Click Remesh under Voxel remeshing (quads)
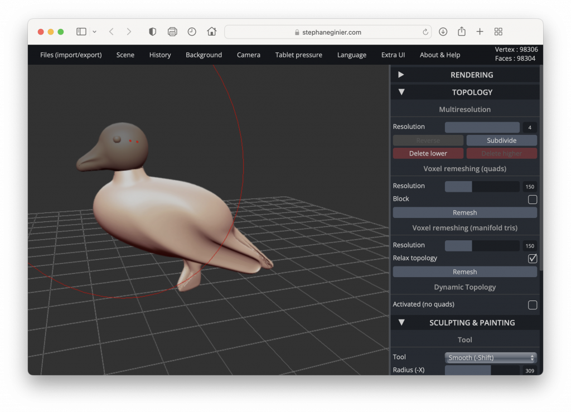 (464, 212)
